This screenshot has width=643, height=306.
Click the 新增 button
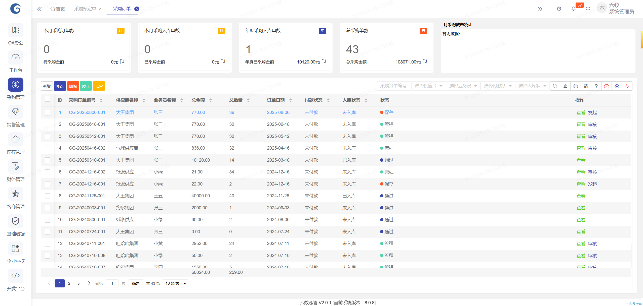coord(47,86)
